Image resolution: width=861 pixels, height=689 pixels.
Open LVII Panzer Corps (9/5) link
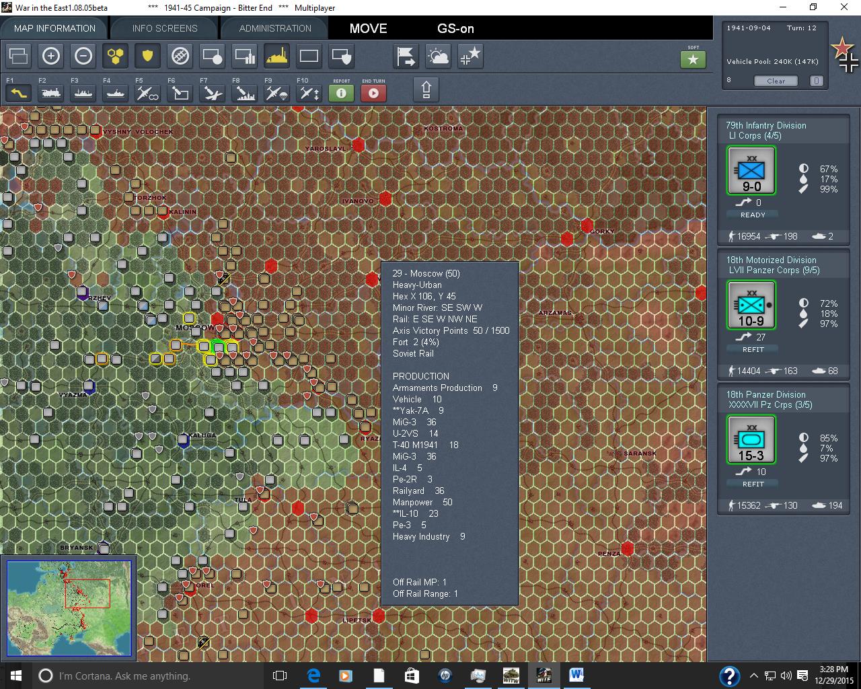click(x=774, y=270)
